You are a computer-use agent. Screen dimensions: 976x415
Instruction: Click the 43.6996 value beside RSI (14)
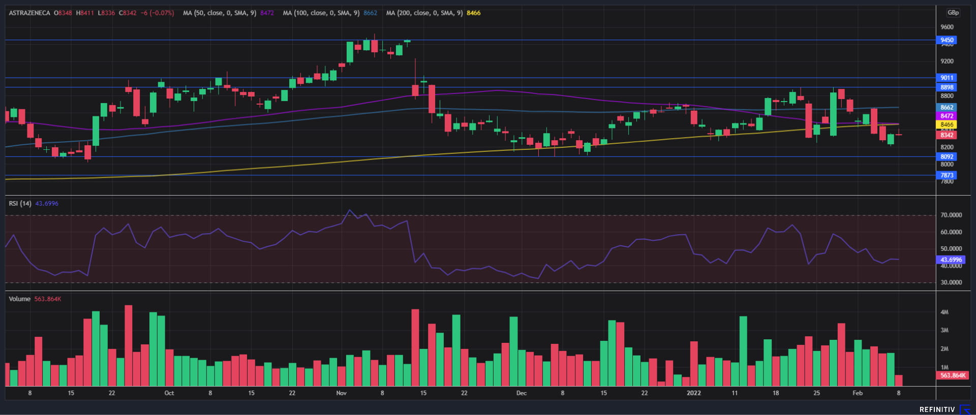point(47,204)
